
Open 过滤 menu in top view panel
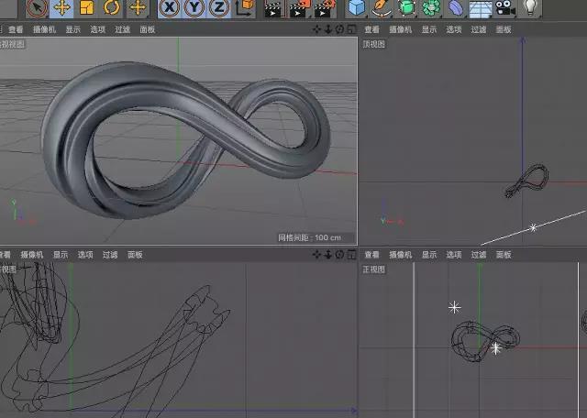[479, 29]
